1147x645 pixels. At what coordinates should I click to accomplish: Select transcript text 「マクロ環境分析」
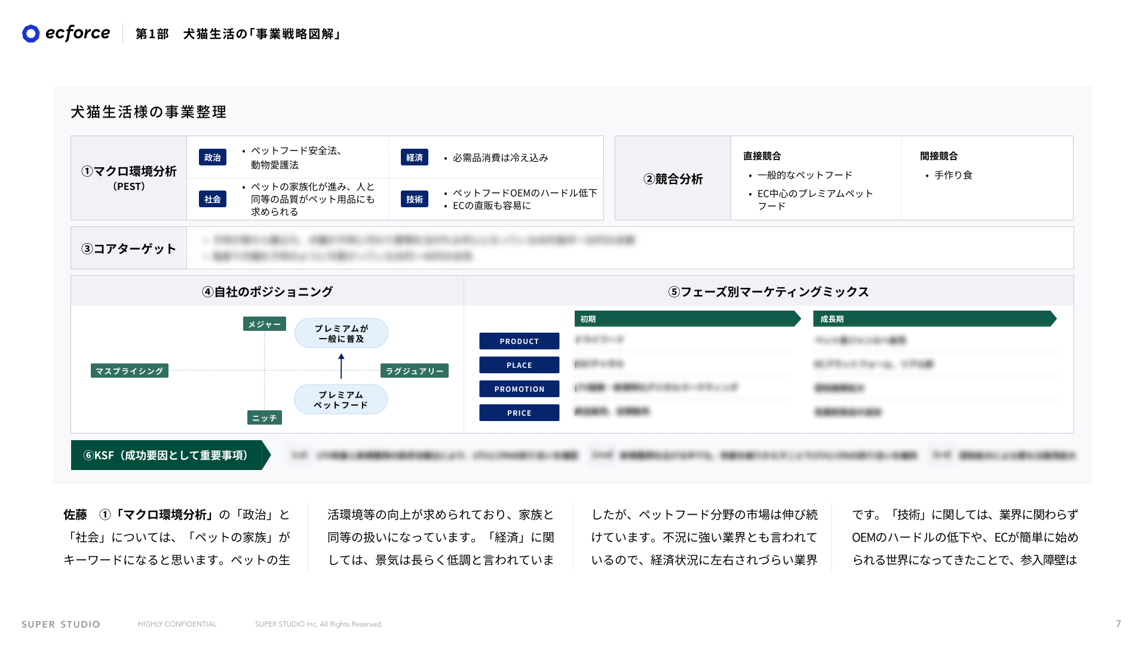[x=163, y=515]
